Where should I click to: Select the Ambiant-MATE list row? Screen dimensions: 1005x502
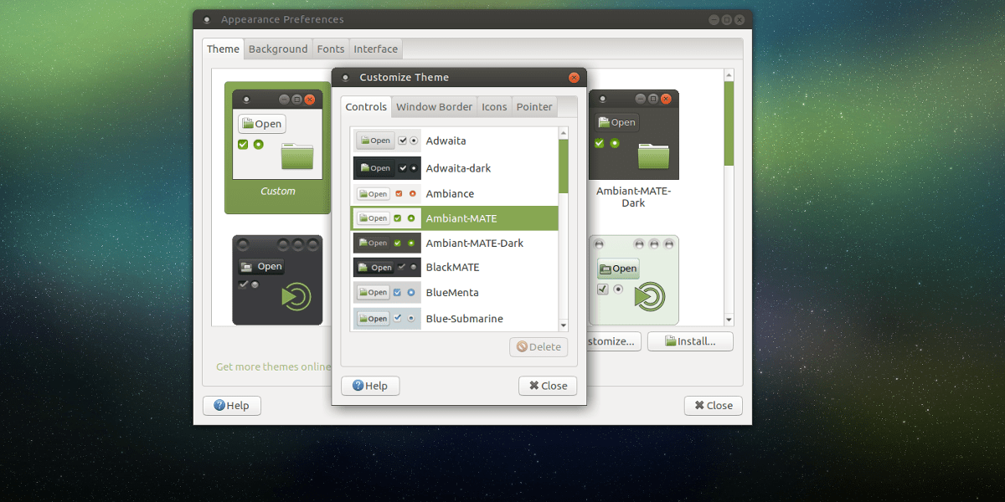[454, 218]
